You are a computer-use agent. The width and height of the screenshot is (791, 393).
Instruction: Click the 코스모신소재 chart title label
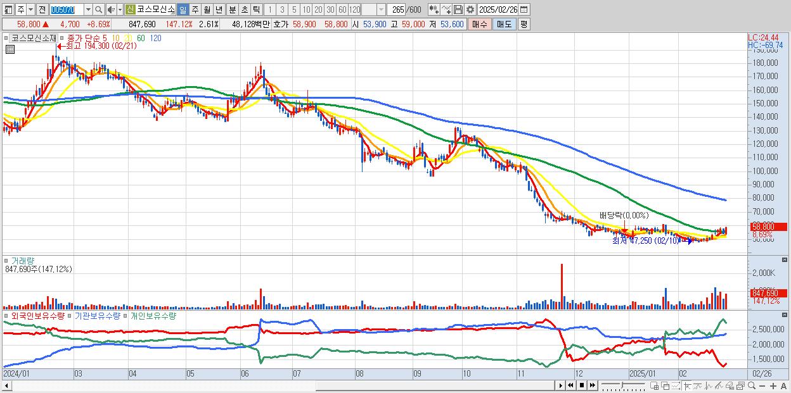tap(33, 38)
